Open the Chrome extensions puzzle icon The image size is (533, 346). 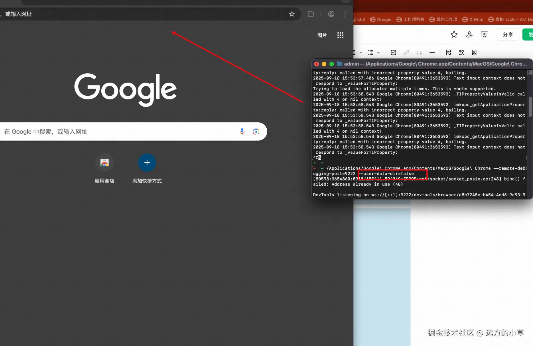coord(311,14)
